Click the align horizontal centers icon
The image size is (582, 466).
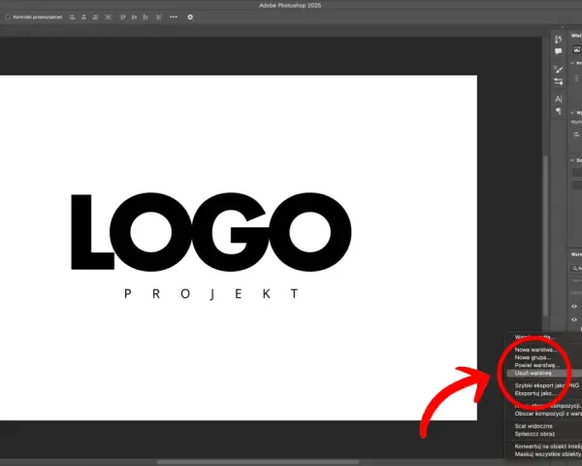pos(83,17)
